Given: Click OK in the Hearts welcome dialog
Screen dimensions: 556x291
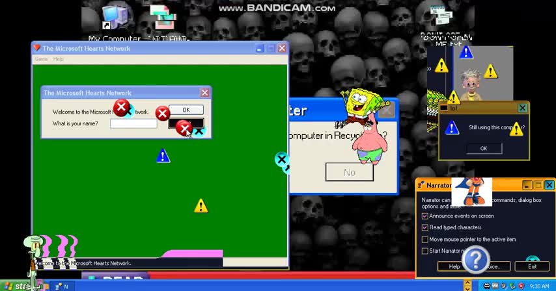Looking at the screenshot, I should pyautogui.click(x=186, y=110).
